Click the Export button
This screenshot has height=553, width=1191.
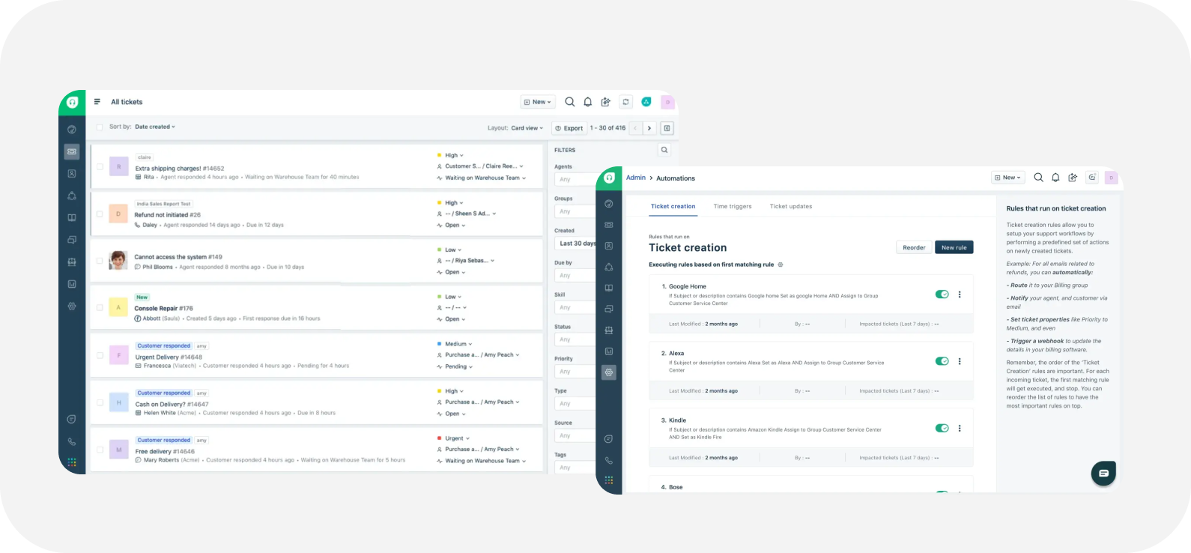569,128
